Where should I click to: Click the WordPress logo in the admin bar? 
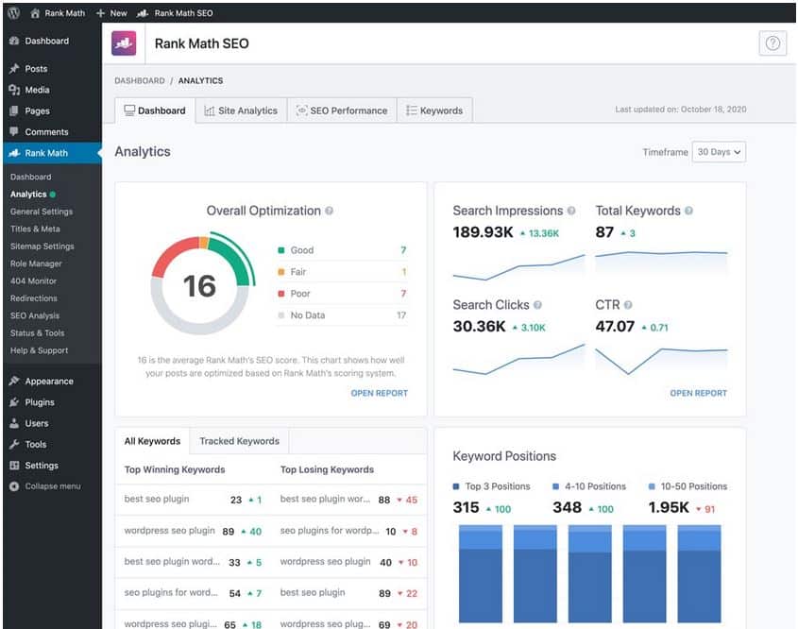tap(14, 12)
